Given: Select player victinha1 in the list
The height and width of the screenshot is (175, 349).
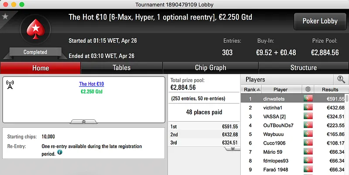Looking at the screenshot, I should (x=274, y=107).
